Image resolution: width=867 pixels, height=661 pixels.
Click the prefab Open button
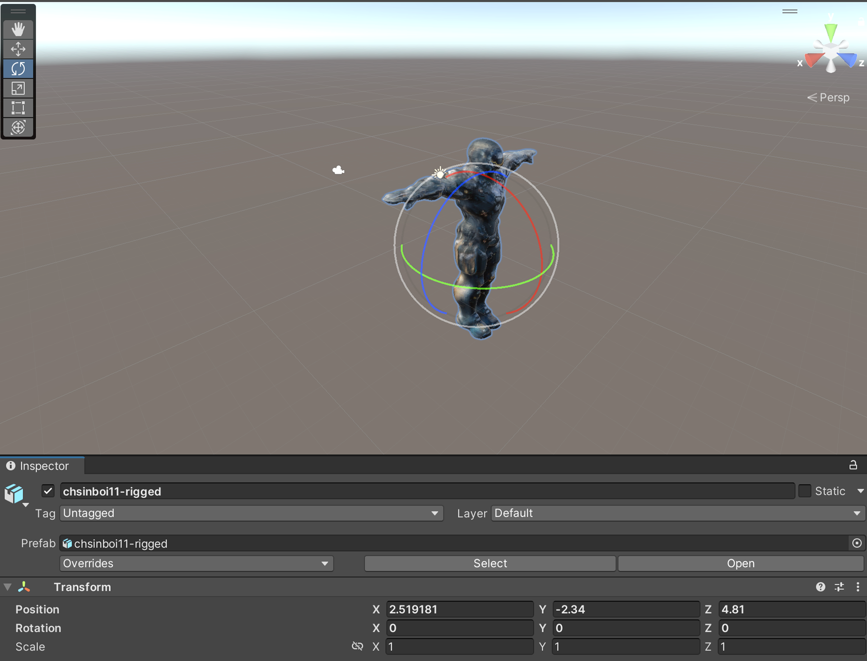pos(741,563)
